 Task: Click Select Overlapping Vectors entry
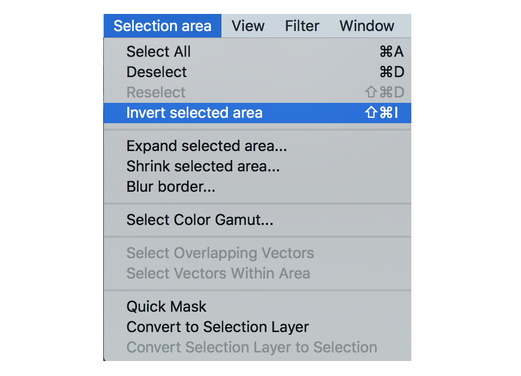tap(220, 253)
